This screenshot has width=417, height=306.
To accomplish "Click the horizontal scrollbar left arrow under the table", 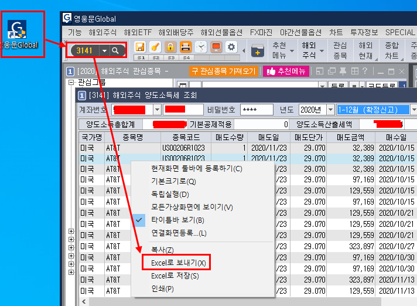I will (x=84, y=301).
